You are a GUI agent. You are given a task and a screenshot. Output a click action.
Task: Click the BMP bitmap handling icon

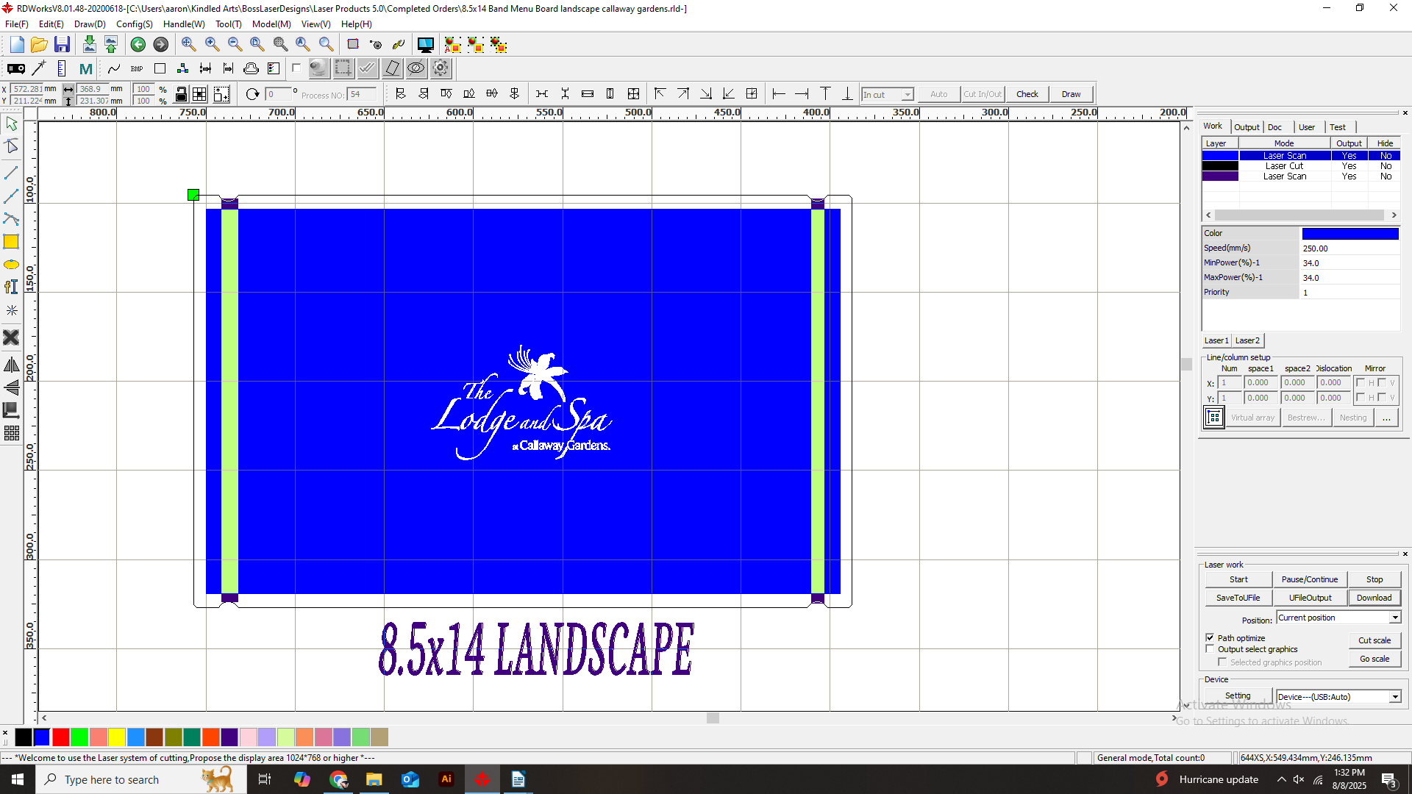137,68
